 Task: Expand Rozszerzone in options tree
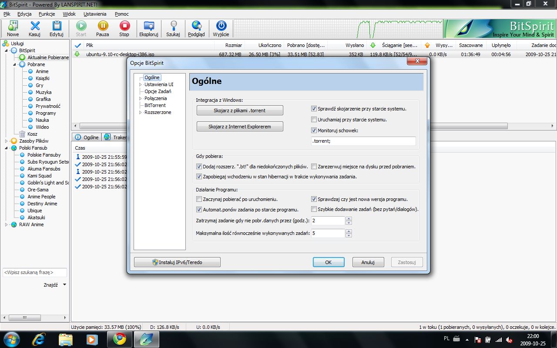(x=140, y=112)
